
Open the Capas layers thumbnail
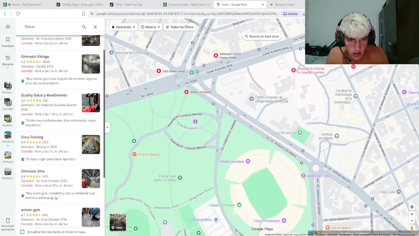tap(118, 222)
